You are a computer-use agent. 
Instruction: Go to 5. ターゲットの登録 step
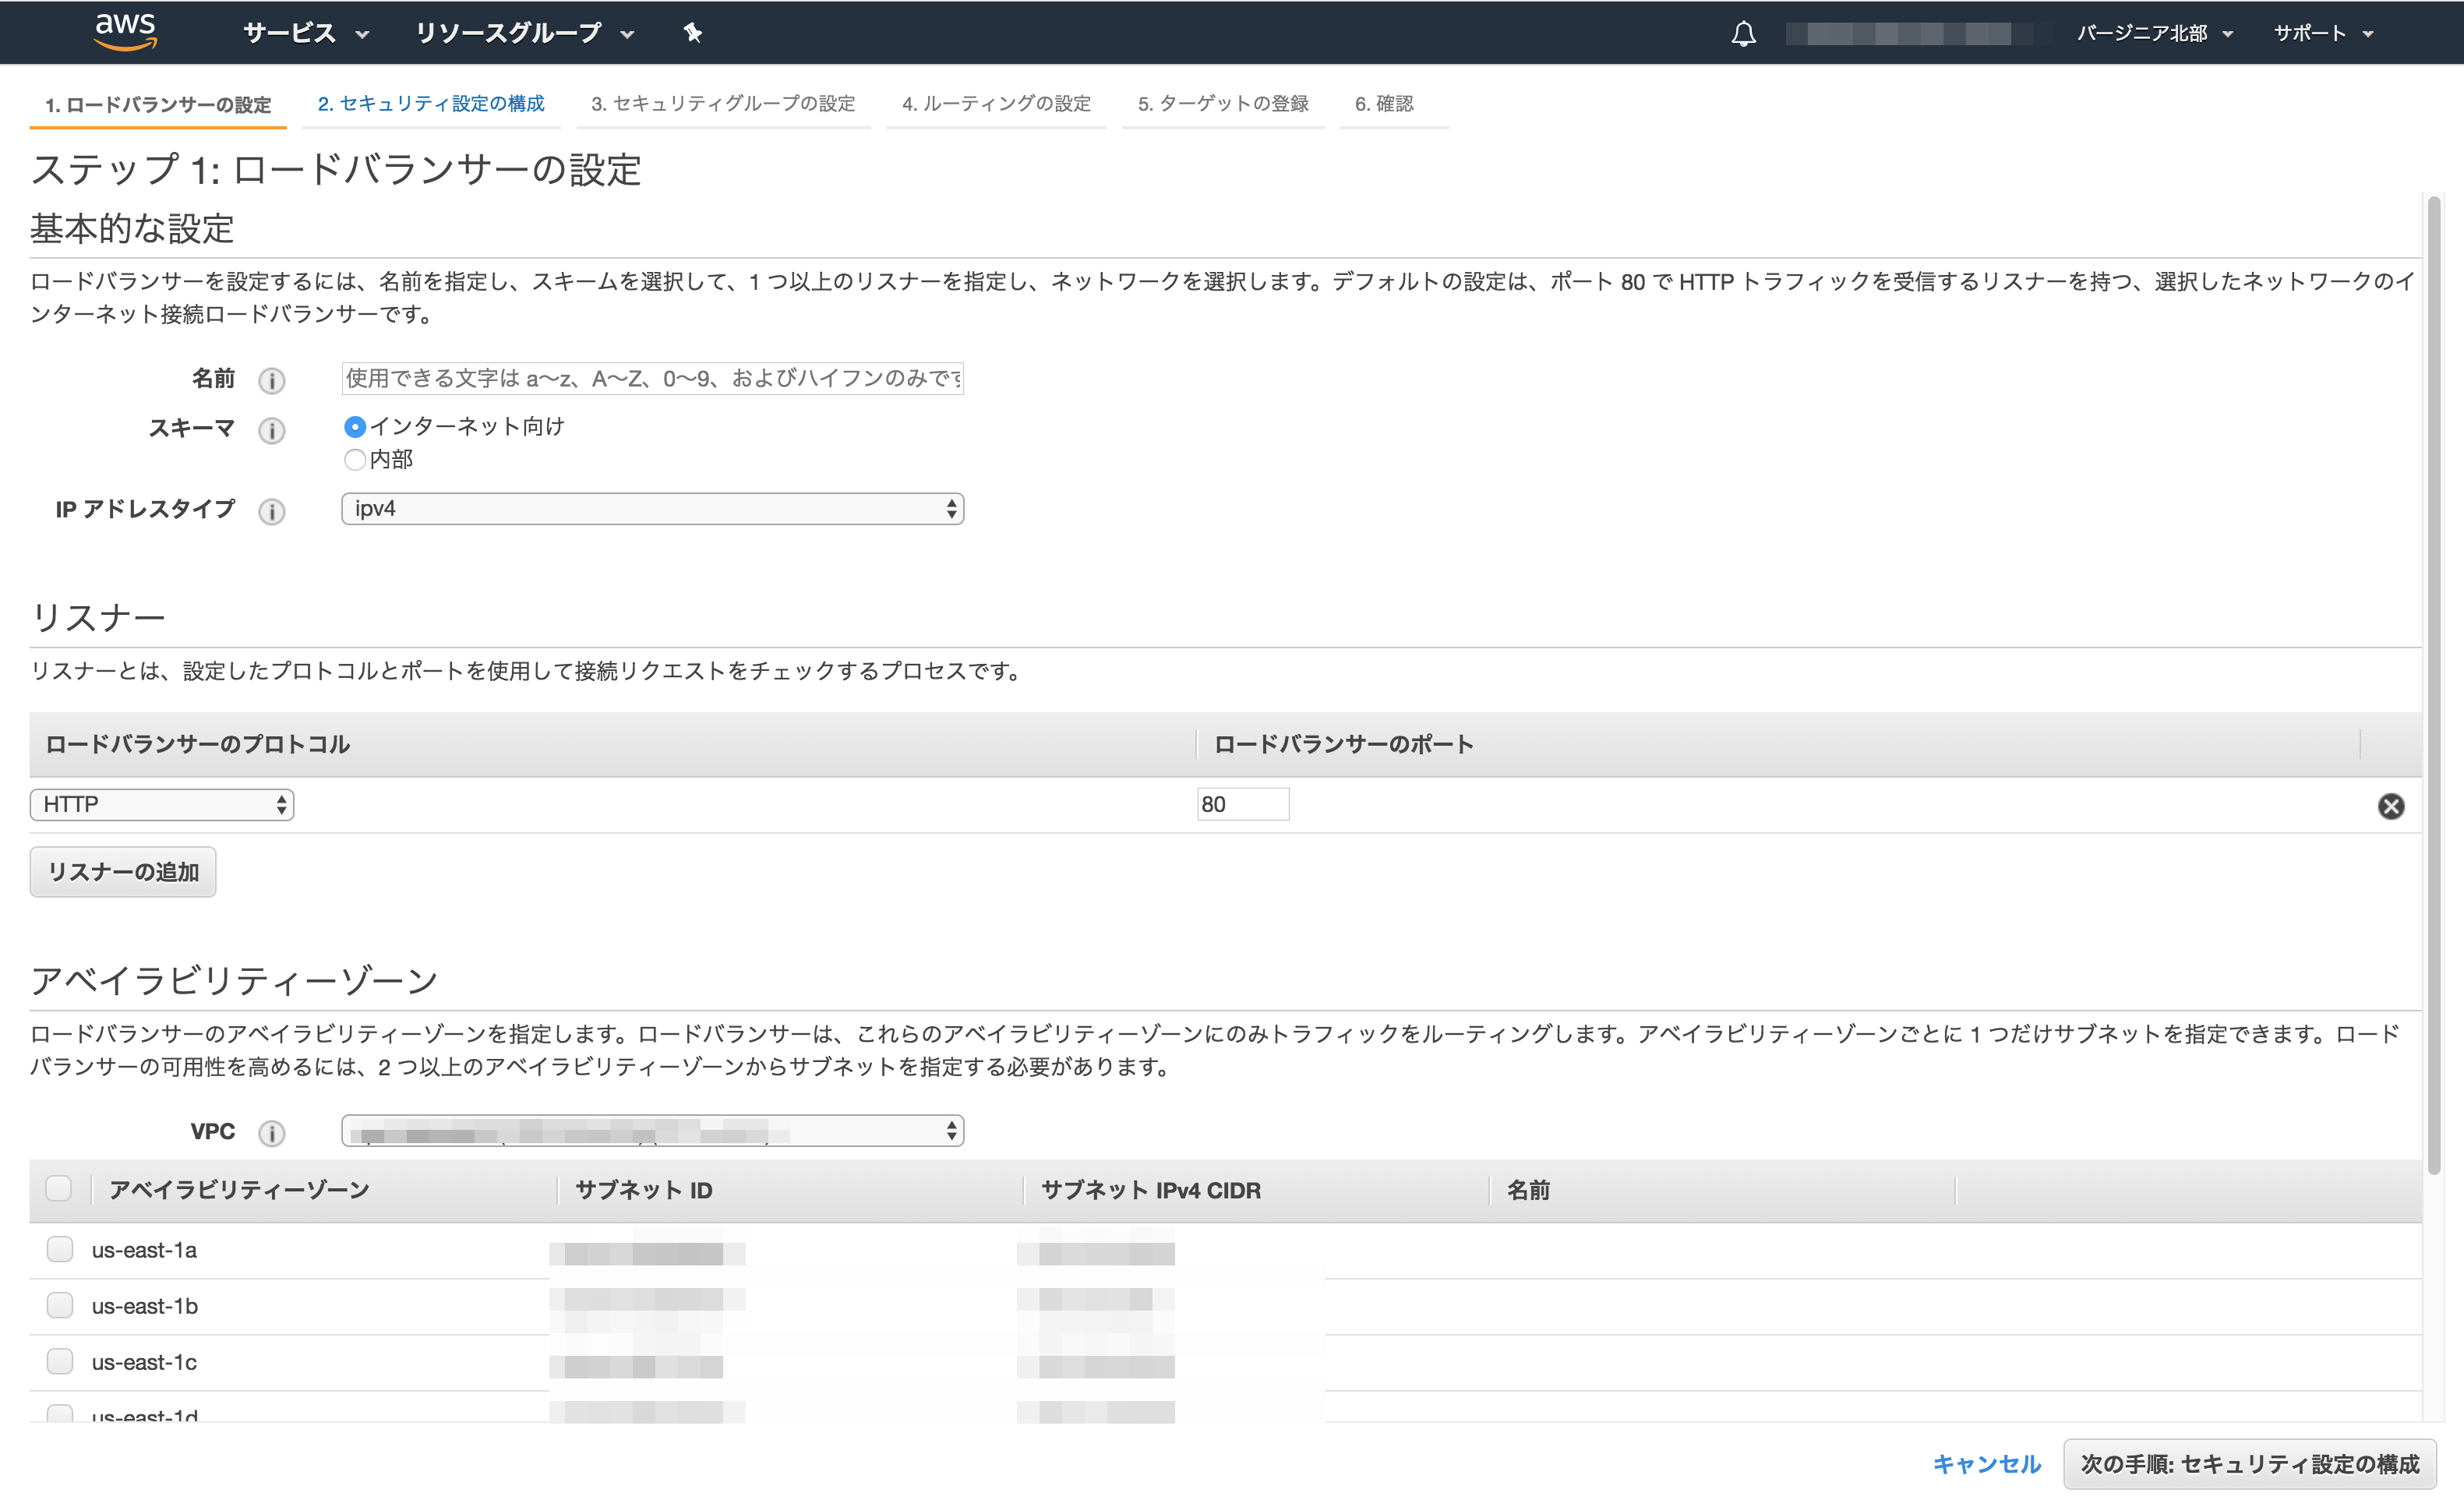click(x=1223, y=103)
